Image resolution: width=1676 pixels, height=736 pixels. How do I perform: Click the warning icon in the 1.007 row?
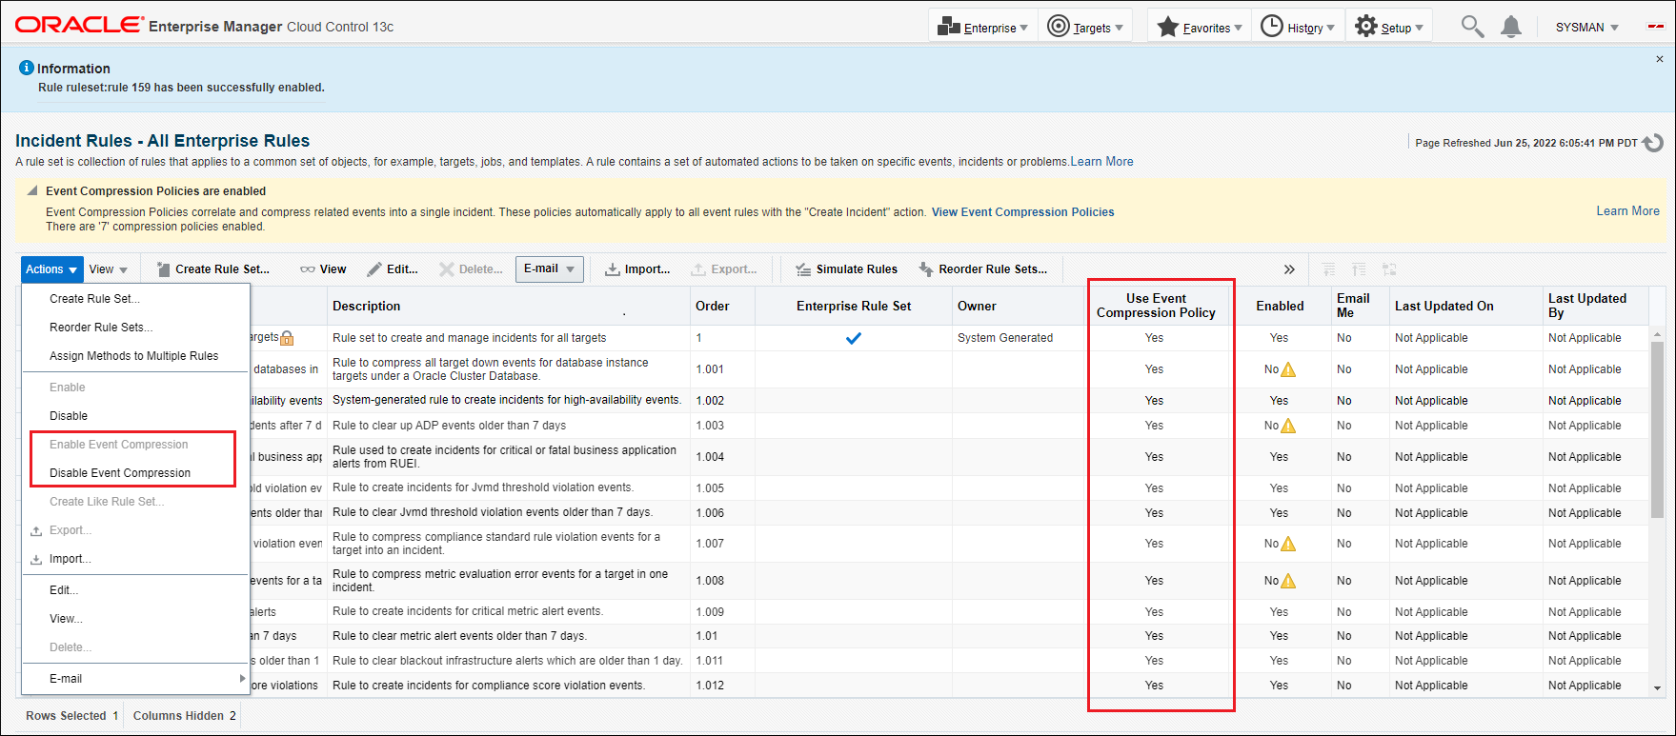[1288, 544]
